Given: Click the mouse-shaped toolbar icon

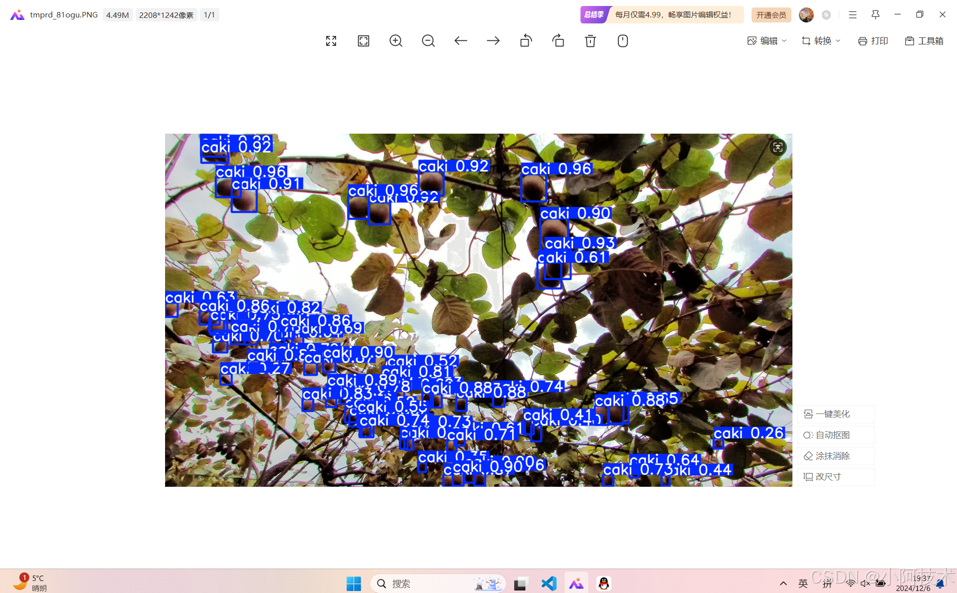Looking at the screenshot, I should point(623,41).
